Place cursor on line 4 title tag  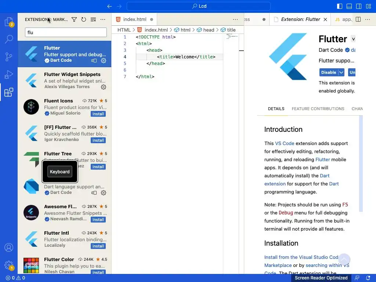click(x=186, y=57)
